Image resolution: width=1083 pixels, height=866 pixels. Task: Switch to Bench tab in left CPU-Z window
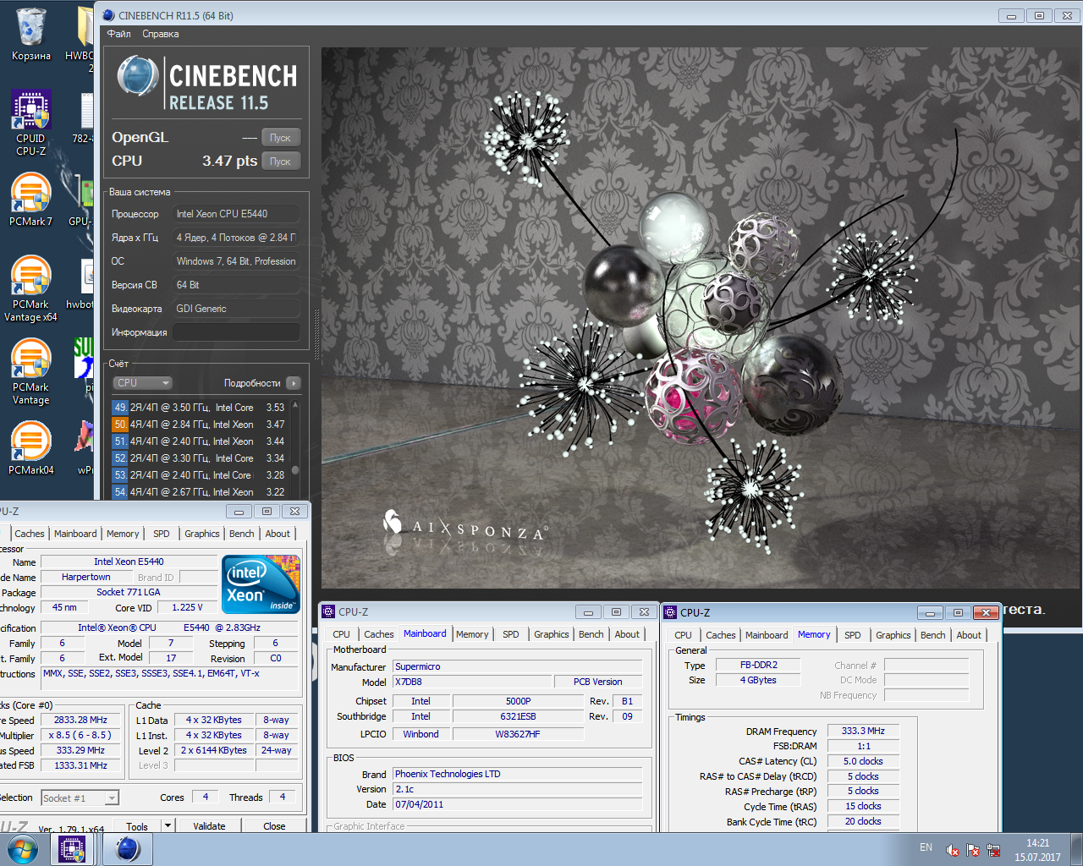[242, 534]
